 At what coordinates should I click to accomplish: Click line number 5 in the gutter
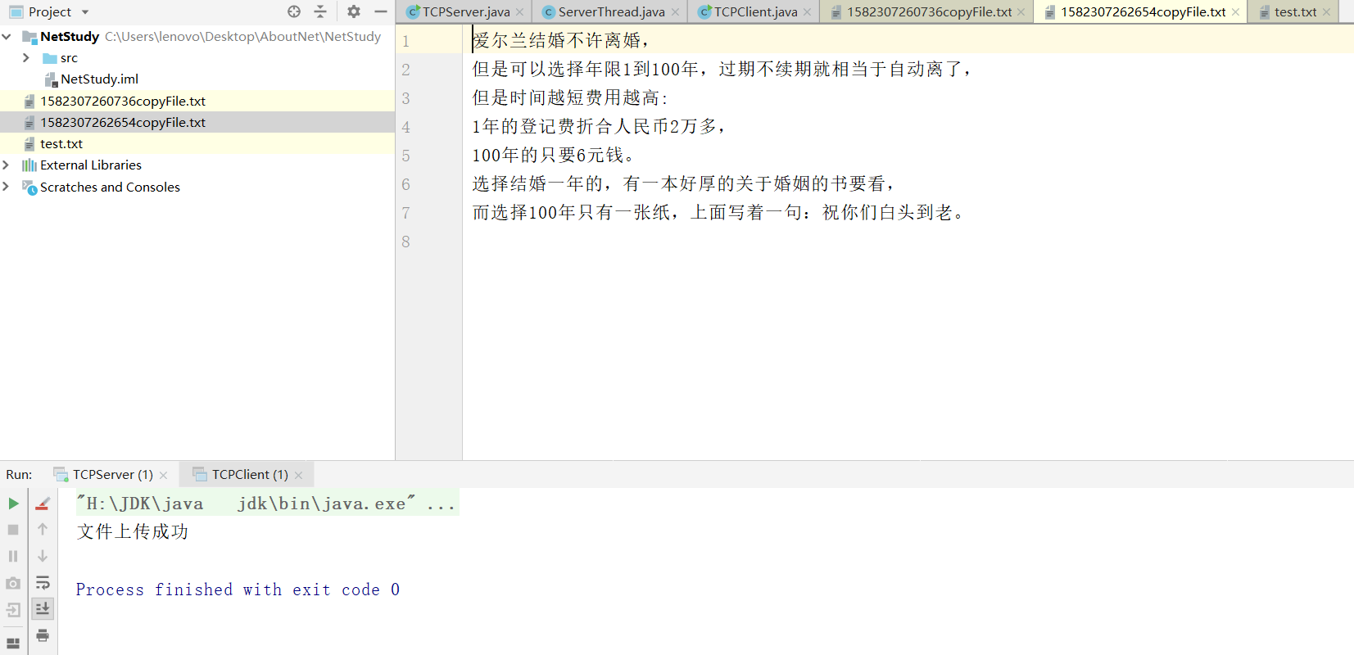pyautogui.click(x=405, y=156)
